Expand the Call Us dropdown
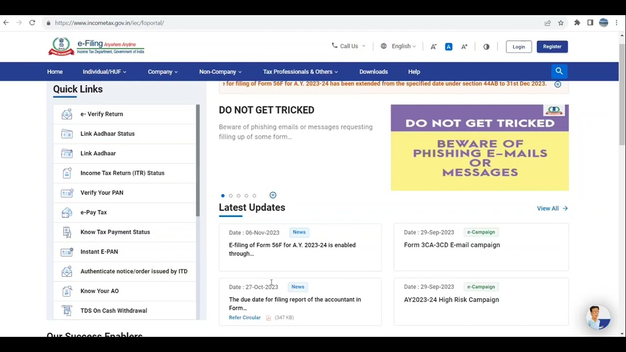Image resolution: width=626 pixels, height=352 pixels. tap(349, 46)
